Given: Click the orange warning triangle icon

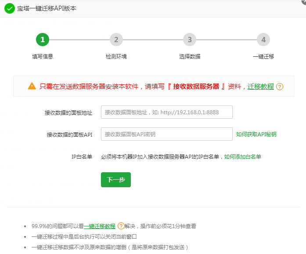Looking at the screenshot, I should pos(32,86).
